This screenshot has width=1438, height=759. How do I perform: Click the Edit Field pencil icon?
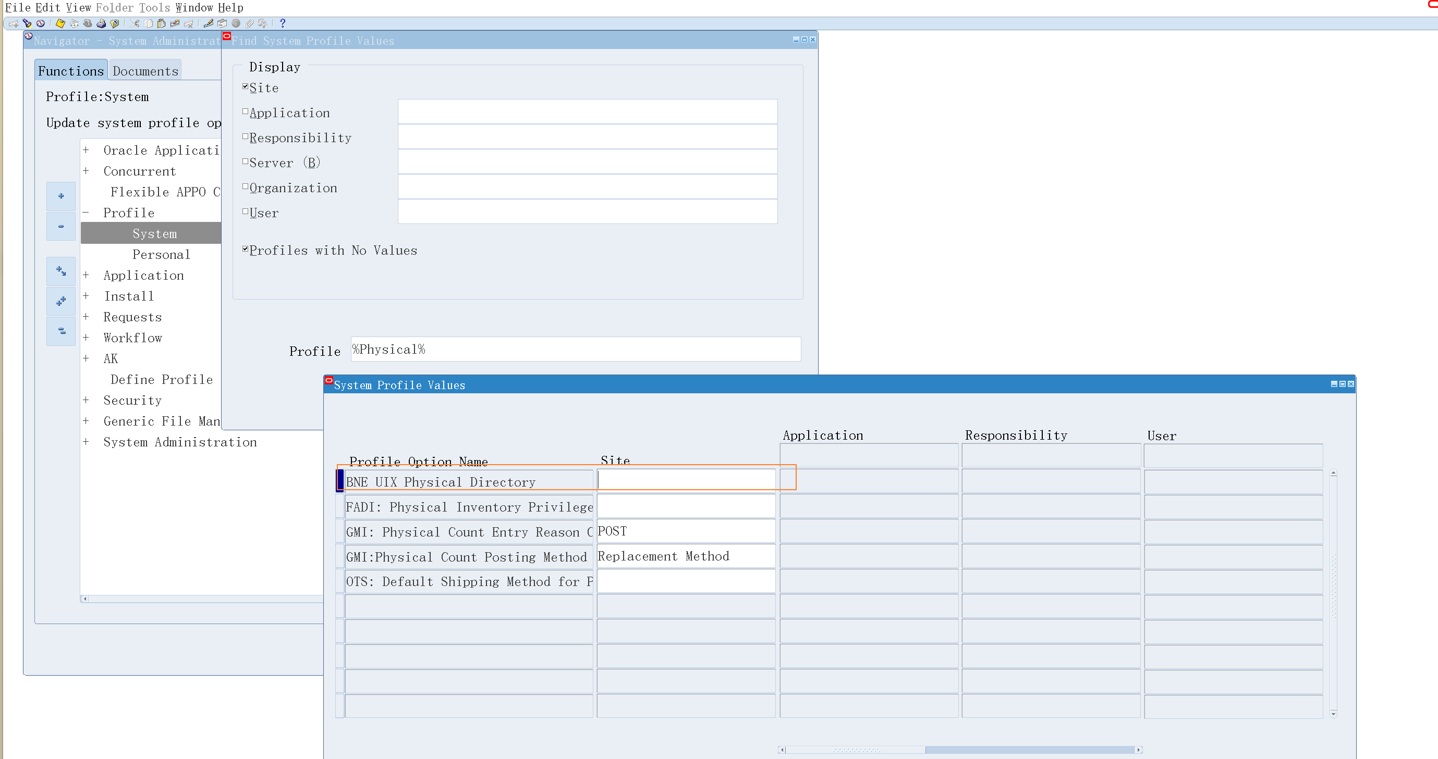point(208,23)
